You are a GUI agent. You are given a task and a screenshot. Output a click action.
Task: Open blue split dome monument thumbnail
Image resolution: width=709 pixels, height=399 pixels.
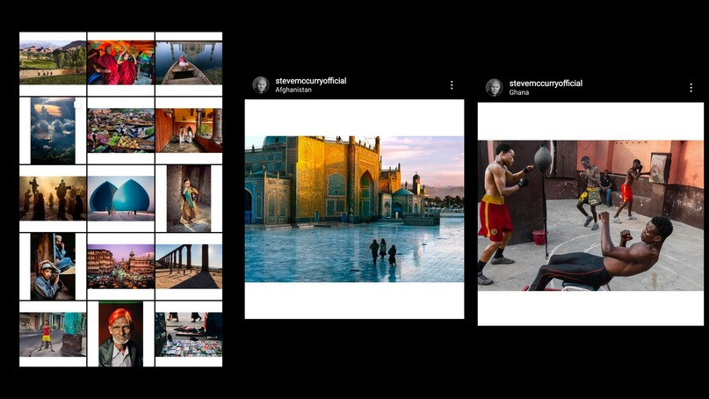tap(120, 198)
